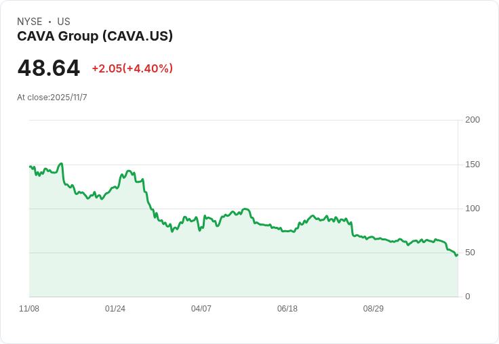Click the 0 price axis label
Image resolution: width=499 pixels, height=344 pixels.
(x=468, y=297)
